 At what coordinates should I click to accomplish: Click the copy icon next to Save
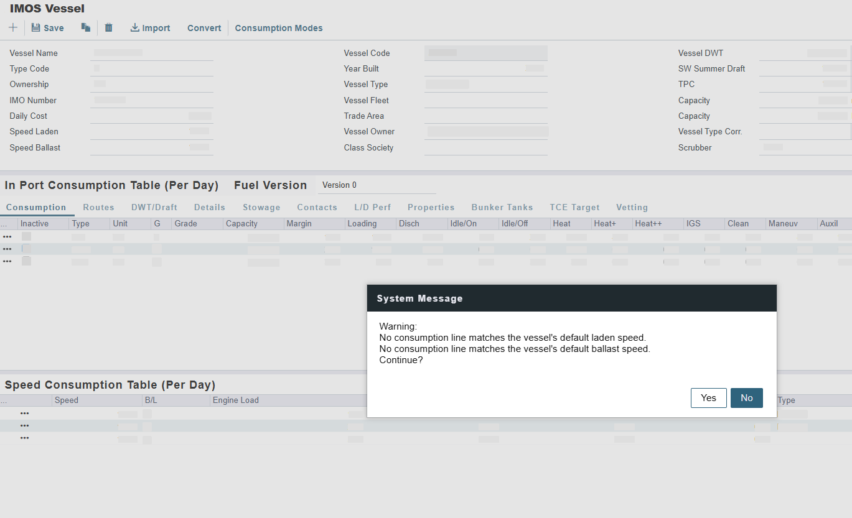[86, 28]
